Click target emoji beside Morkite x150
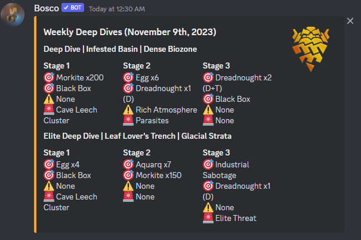361x240 pixels. point(128,175)
